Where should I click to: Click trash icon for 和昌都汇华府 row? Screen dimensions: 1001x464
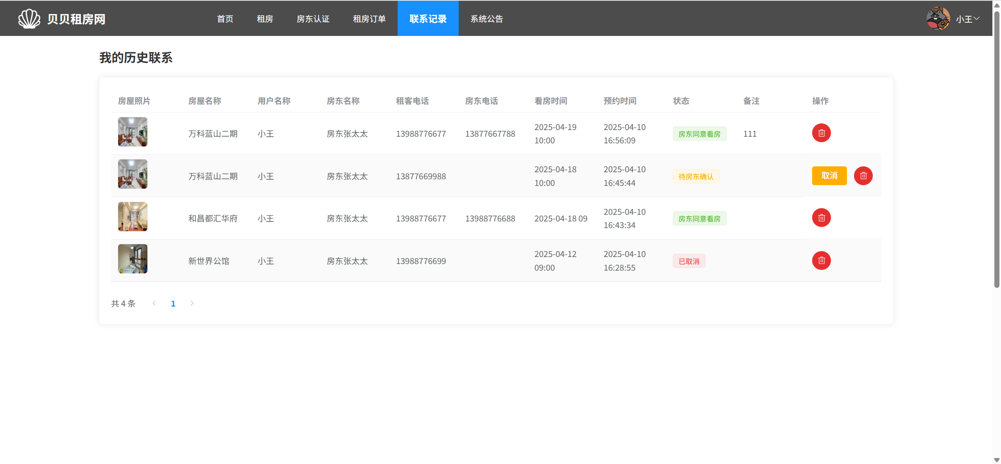click(x=821, y=218)
